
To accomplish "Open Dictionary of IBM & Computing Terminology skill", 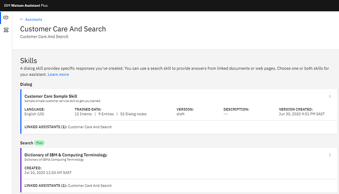I will click(66, 155).
